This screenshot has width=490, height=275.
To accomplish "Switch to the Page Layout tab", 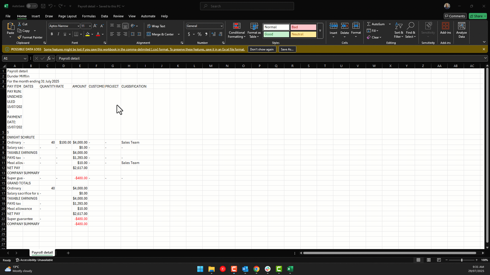I will coord(67,16).
